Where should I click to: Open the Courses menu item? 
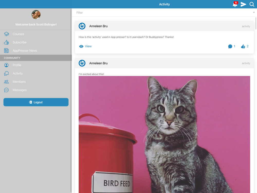point(36,34)
